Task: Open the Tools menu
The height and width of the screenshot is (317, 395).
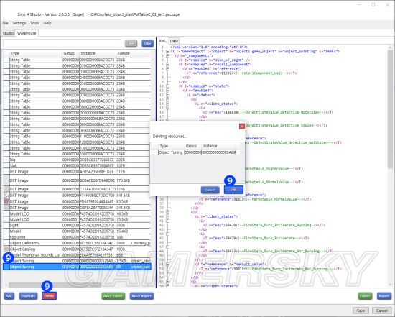Action: click(34, 23)
